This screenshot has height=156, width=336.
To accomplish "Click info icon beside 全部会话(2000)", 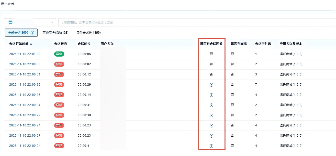I will point(32,33).
